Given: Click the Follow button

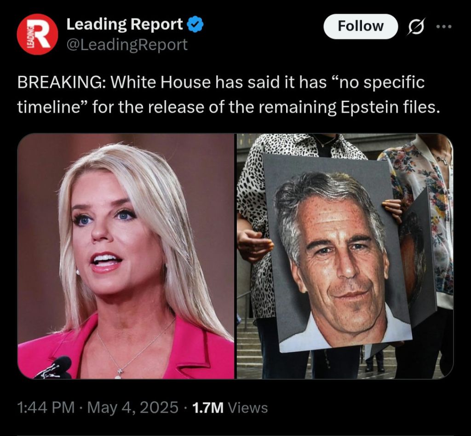Looking at the screenshot, I should [361, 26].
